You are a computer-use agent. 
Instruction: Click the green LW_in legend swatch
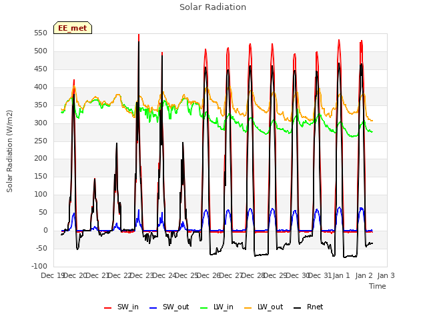click(204, 308)
